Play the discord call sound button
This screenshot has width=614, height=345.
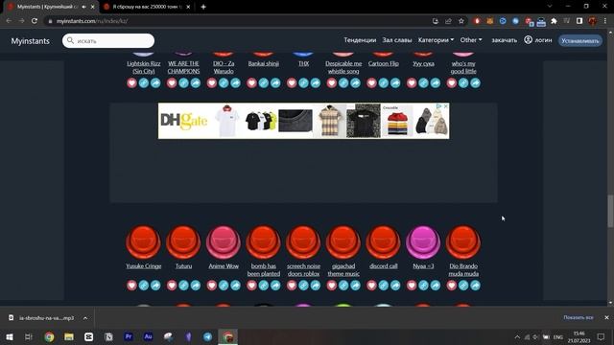pos(383,242)
